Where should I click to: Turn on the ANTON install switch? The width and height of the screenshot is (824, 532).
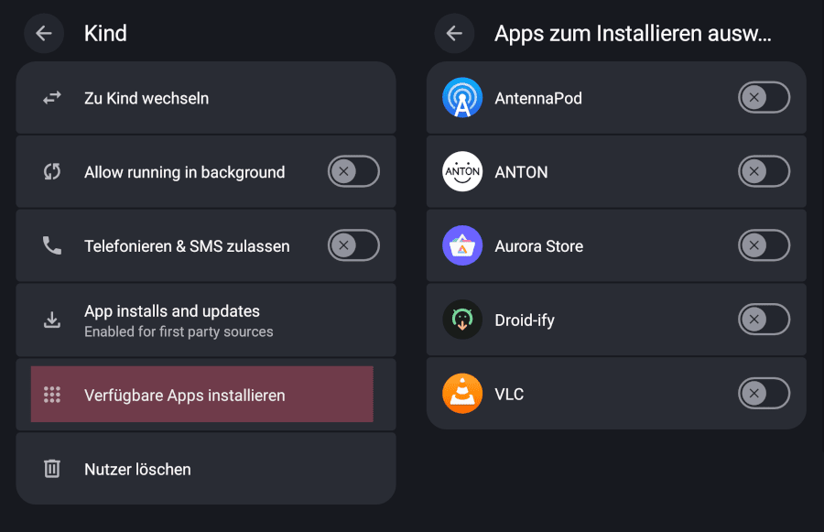pos(764,172)
